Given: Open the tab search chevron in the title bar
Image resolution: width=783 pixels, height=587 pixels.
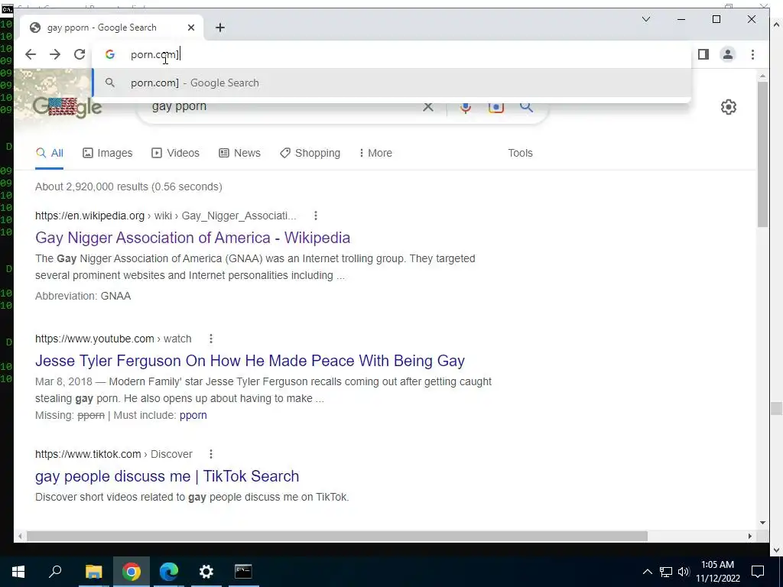Looking at the screenshot, I should (x=645, y=19).
